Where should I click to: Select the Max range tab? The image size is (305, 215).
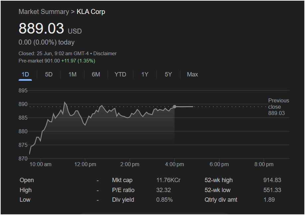point(192,74)
